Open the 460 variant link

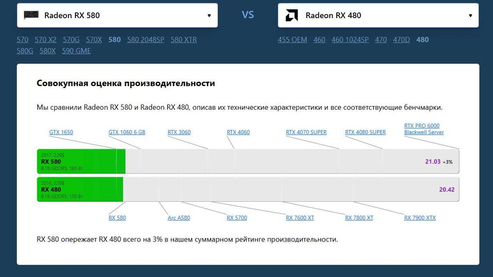[319, 39]
